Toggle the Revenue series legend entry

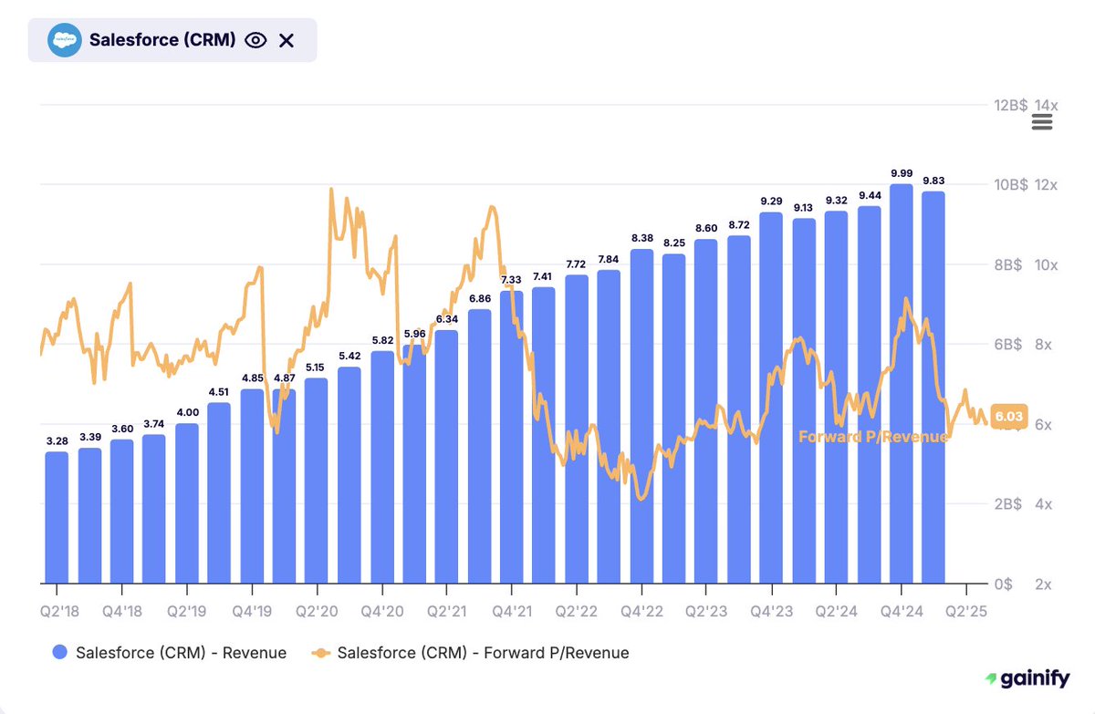point(170,652)
